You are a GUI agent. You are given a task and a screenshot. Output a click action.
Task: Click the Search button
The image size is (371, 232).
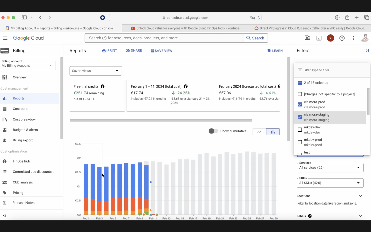click(x=255, y=38)
